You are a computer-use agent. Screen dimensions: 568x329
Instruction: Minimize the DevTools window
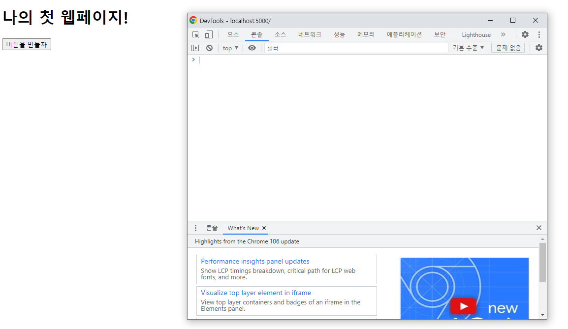[490, 20]
